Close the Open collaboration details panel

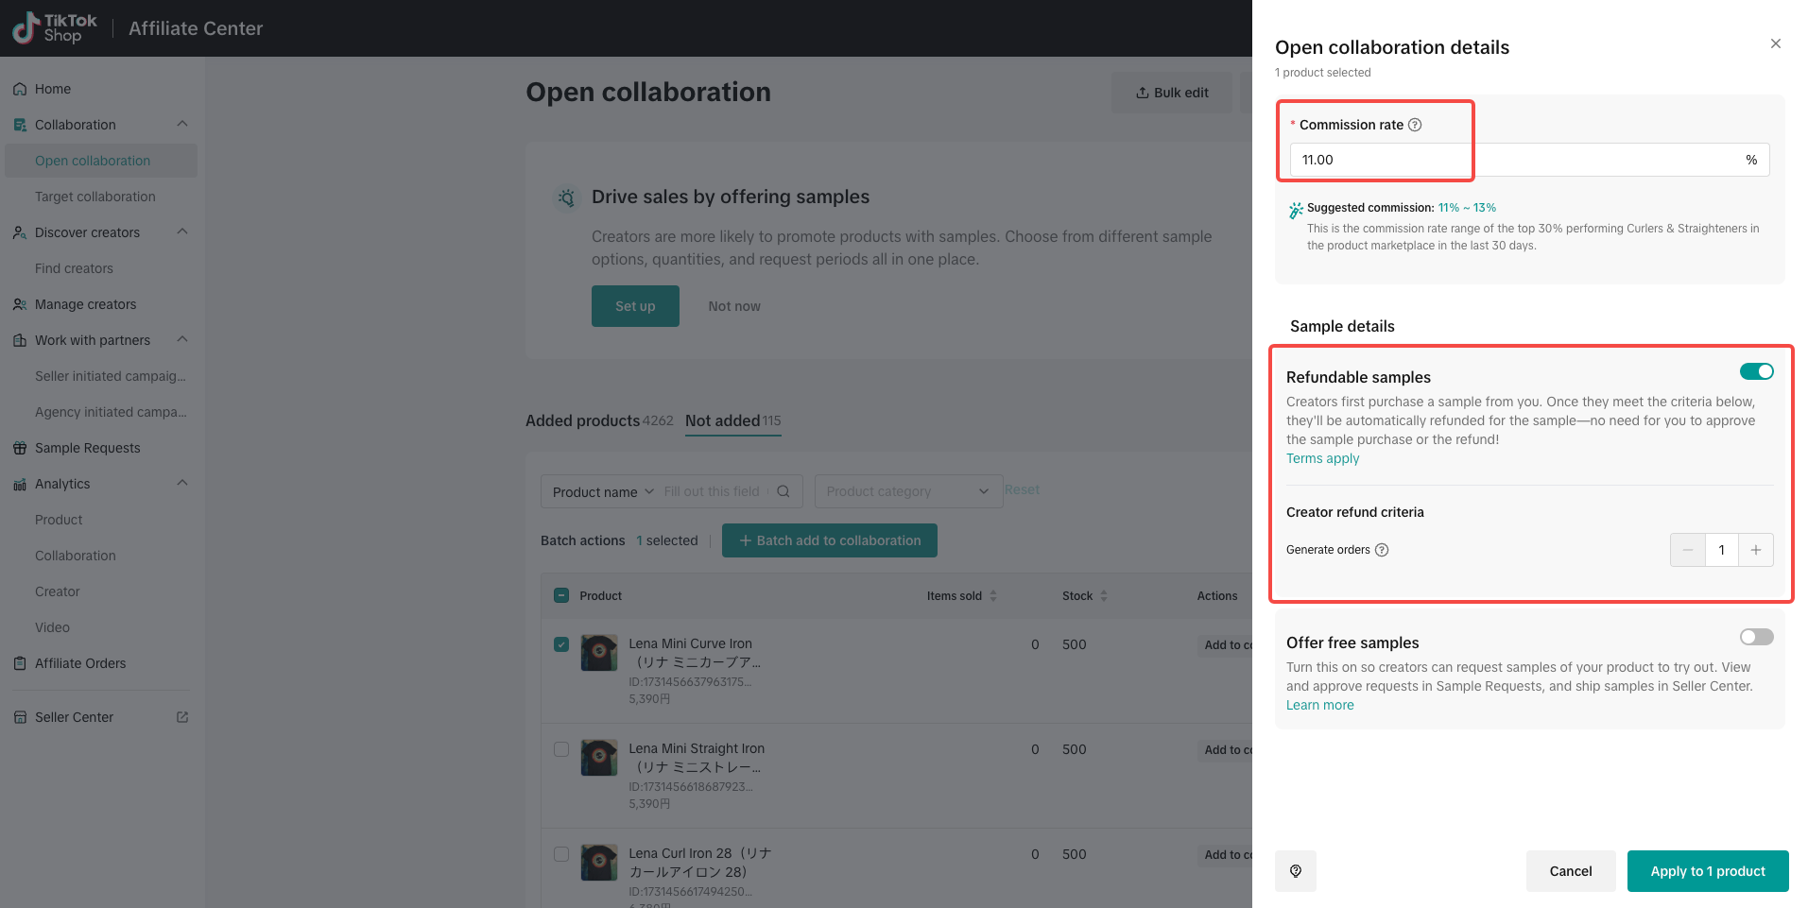[1776, 43]
